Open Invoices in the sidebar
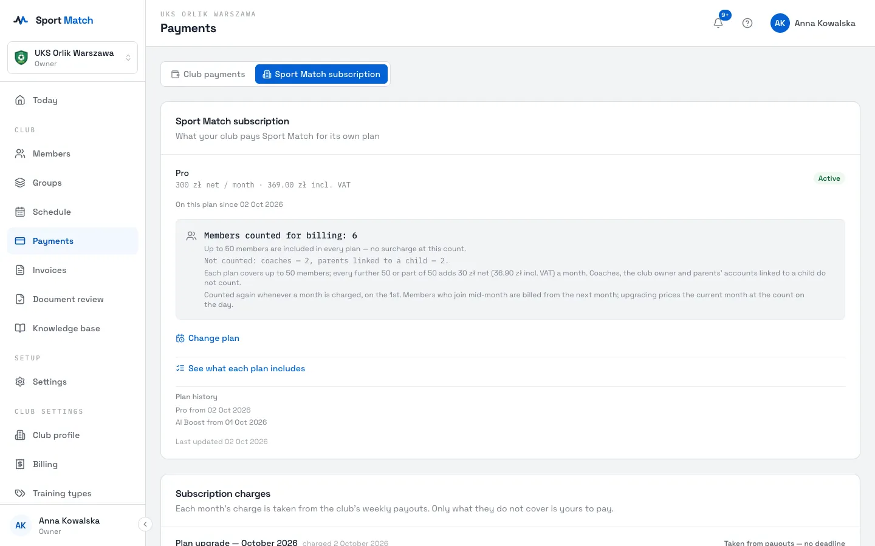Image resolution: width=875 pixels, height=546 pixels. [x=72, y=270]
